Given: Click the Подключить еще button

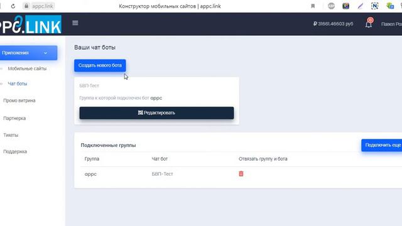Looking at the screenshot, I should click(x=382, y=145).
